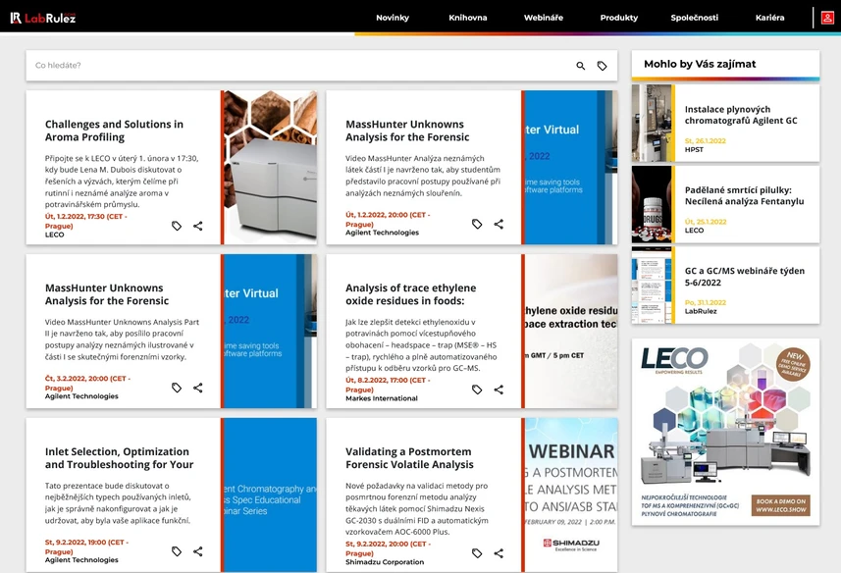The height and width of the screenshot is (573, 841).
Task: Share the Validating a Postmortem Forensic card
Action: (499, 552)
